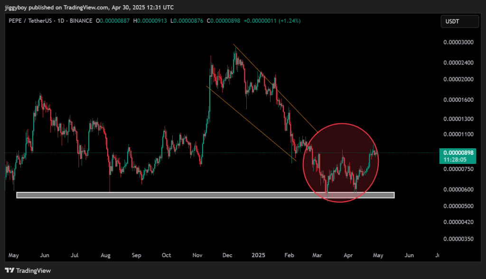
Task: Click the 1D interval label
Action: [61, 21]
